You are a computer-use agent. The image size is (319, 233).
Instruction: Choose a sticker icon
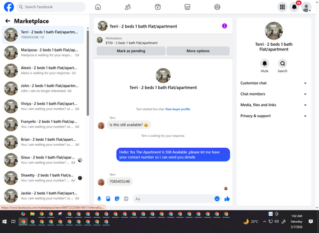point(117,199)
